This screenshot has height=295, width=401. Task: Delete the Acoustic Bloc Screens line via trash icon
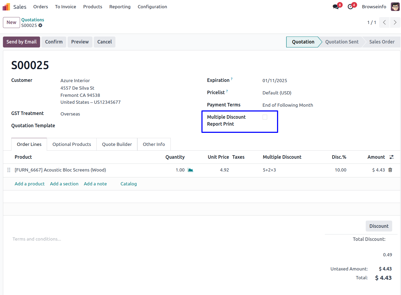click(390, 170)
